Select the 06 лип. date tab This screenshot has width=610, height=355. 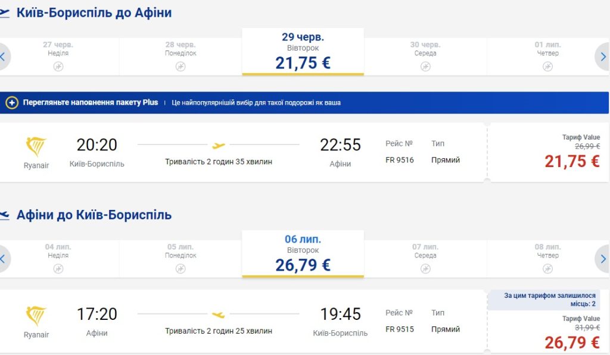click(303, 254)
